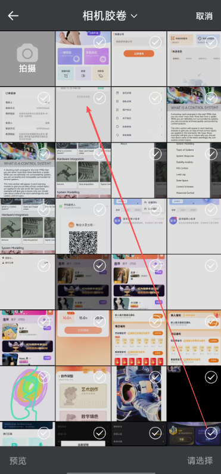Tap the 请选择 confirm button

pyautogui.click(x=200, y=461)
